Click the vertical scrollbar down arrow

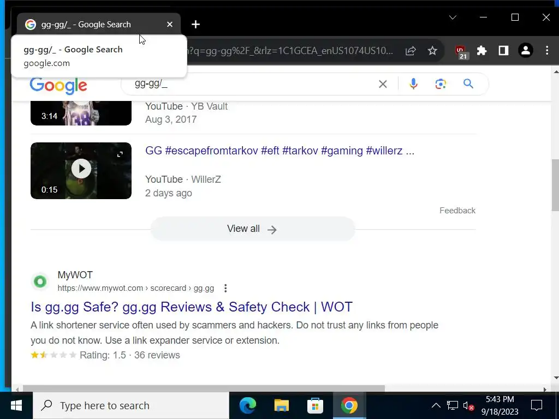click(555, 378)
